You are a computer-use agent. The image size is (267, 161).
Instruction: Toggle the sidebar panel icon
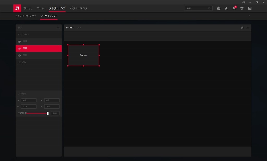[x=250, y=8]
